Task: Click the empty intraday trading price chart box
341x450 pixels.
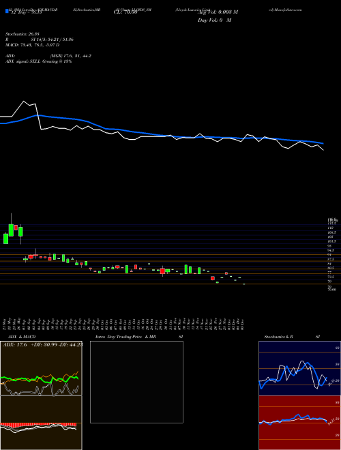Action: coord(136,382)
